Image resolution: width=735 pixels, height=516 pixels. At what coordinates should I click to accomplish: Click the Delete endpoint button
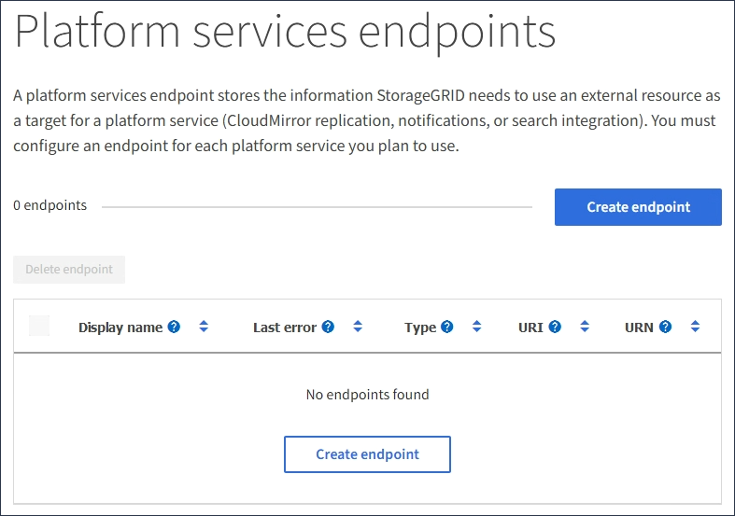coord(69,270)
